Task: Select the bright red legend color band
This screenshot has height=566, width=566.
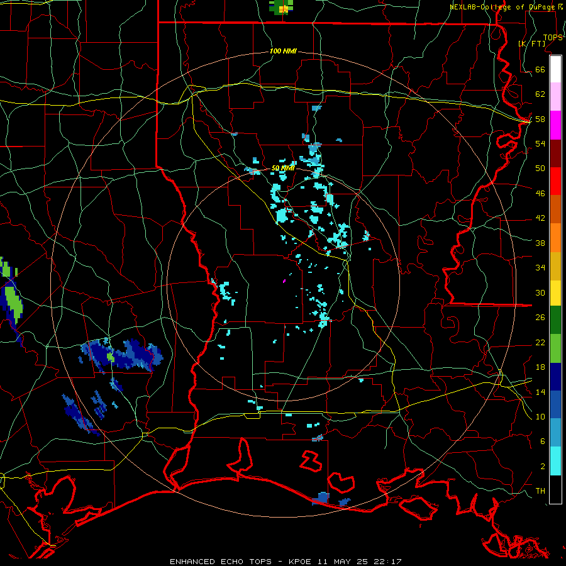Action: (555, 181)
